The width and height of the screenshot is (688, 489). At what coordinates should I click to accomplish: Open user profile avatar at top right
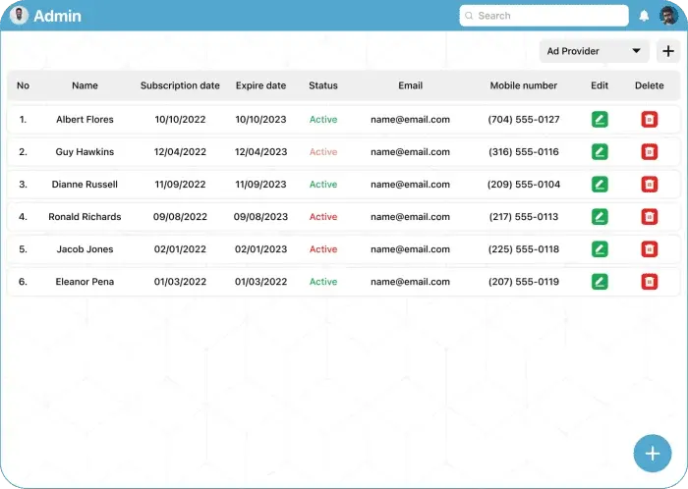(x=668, y=16)
